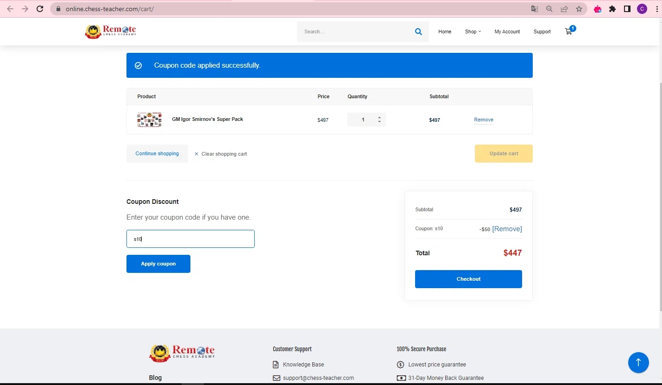Click the Apply coupon button
662x385 pixels.
158,264
